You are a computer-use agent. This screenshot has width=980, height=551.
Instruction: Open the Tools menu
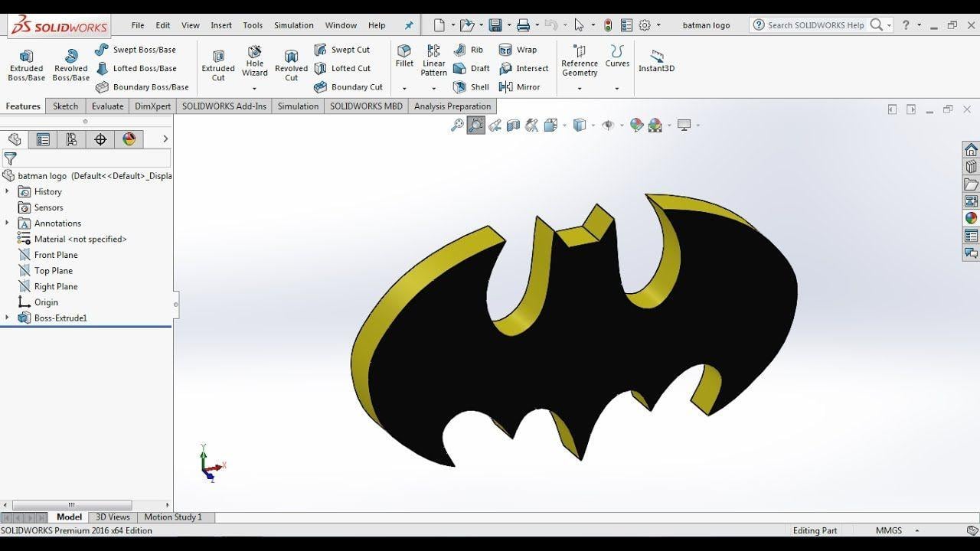click(x=253, y=25)
